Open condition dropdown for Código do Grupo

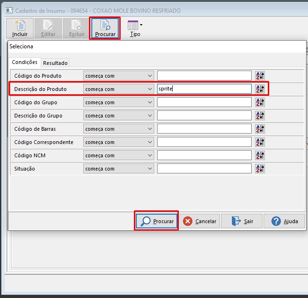(119, 102)
